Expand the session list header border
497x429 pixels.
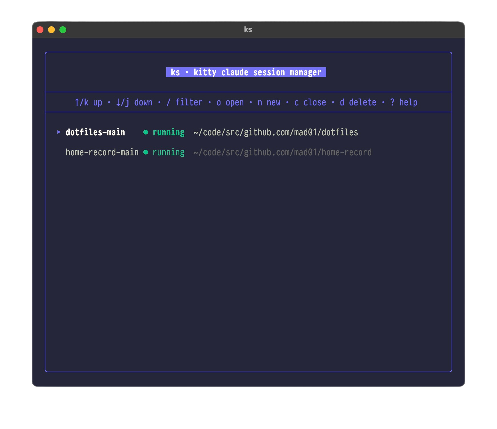[248, 112]
